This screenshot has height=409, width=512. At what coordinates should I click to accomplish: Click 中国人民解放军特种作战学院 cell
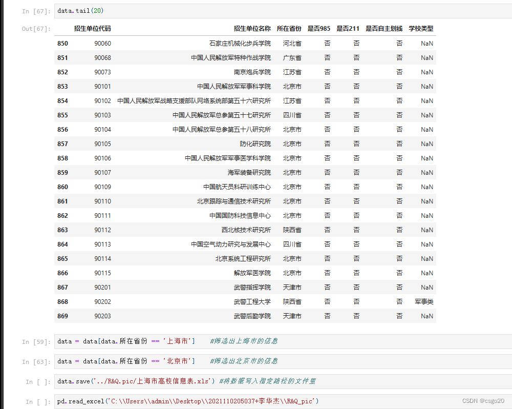coord(231,58)
